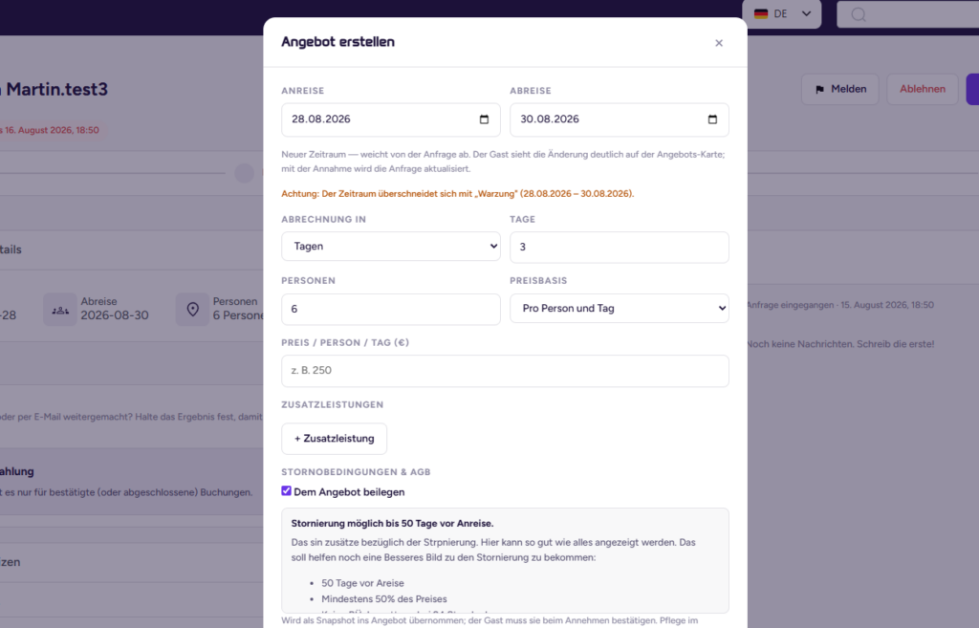Focus the Personen input field
This screenshot has height=628, width=979.
tap(391, 309)
